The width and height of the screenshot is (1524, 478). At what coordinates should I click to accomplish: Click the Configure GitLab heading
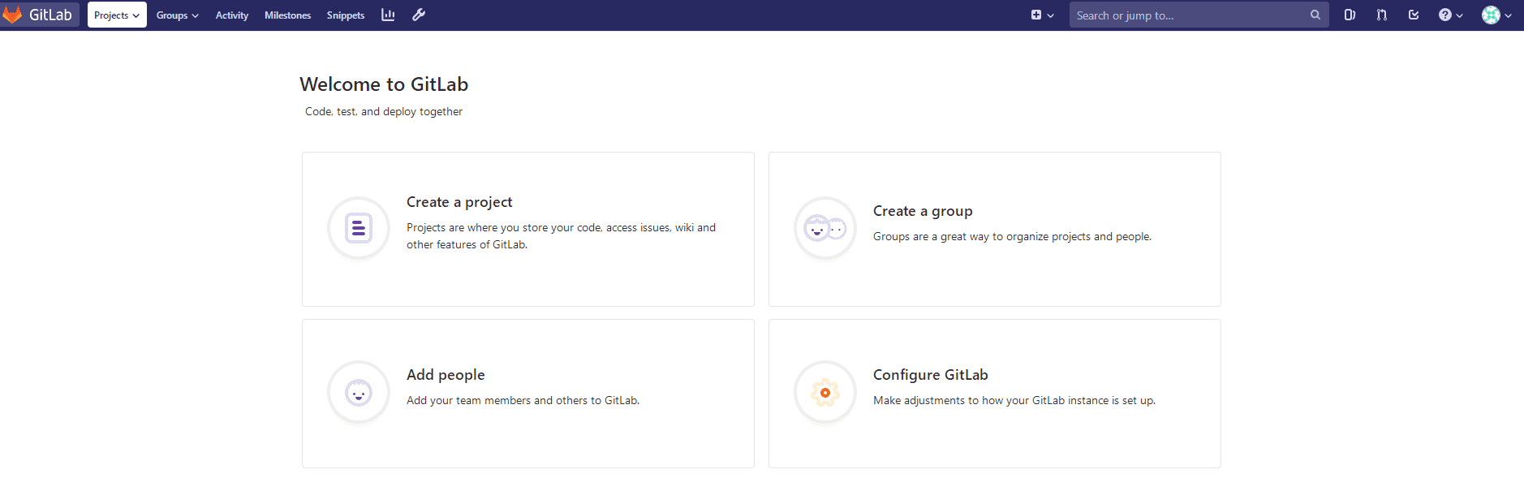931,375
